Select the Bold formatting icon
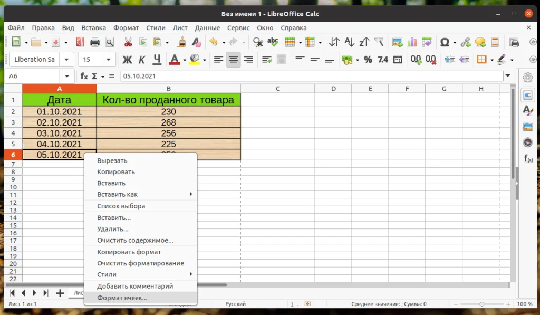Viewport: 540px width, 315px height. click(127, 60)
